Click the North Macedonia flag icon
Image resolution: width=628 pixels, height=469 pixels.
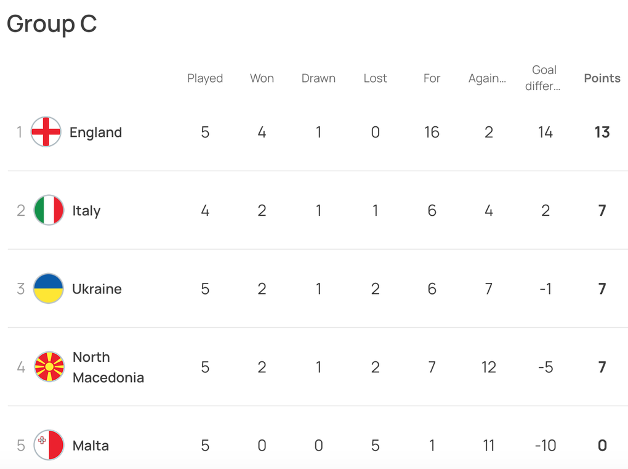[49, 367]
